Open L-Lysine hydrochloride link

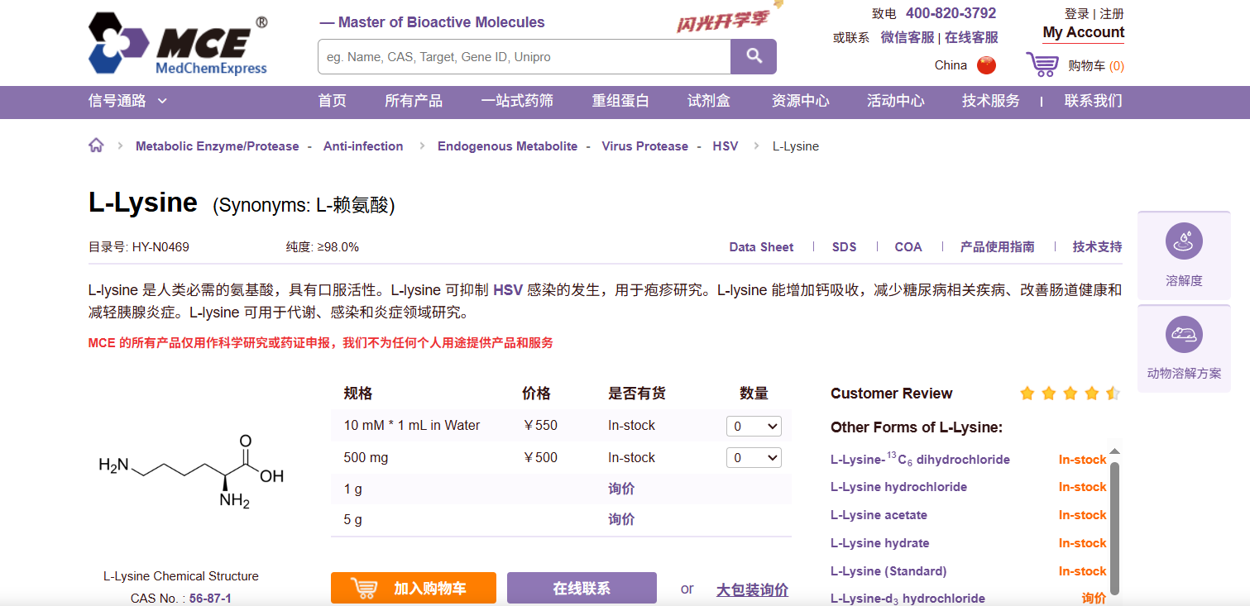898,487
